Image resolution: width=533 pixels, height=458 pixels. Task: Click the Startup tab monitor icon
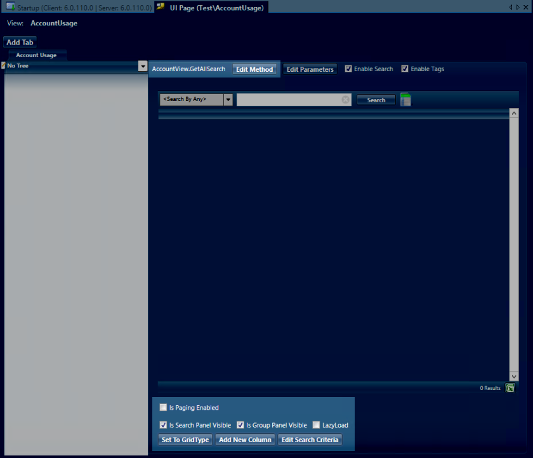pos(10,7)
